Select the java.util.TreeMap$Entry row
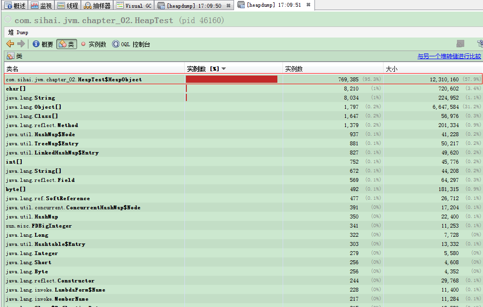The height and width of the screenshot is (307, 483). (x=243, y=143)
